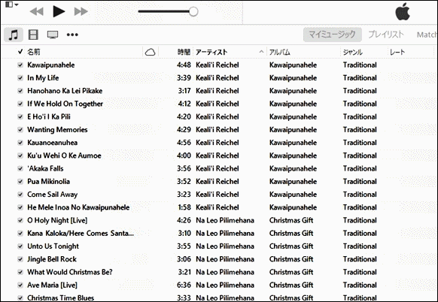
Task: Click the 6:36 duration cell
Action: 184,285
